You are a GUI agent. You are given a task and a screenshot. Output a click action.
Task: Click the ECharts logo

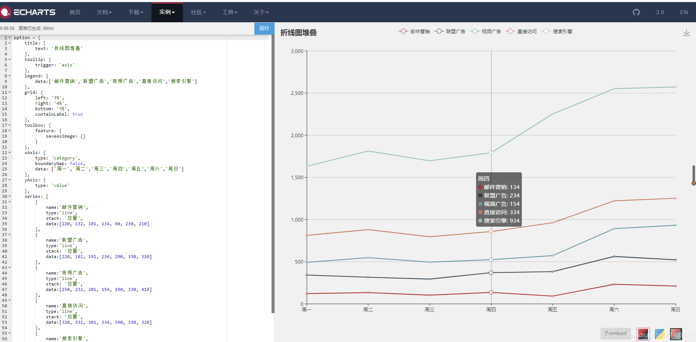[28, 12]
